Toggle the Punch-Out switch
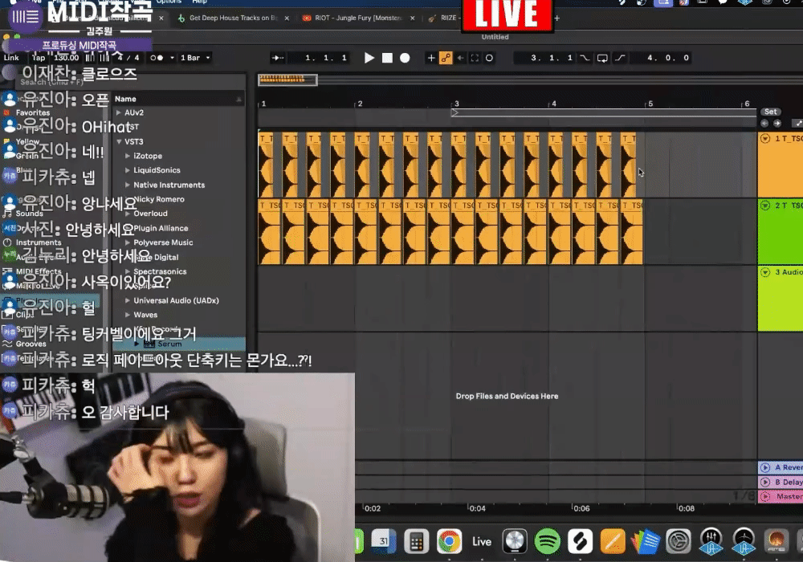 (x=620, y=58)
